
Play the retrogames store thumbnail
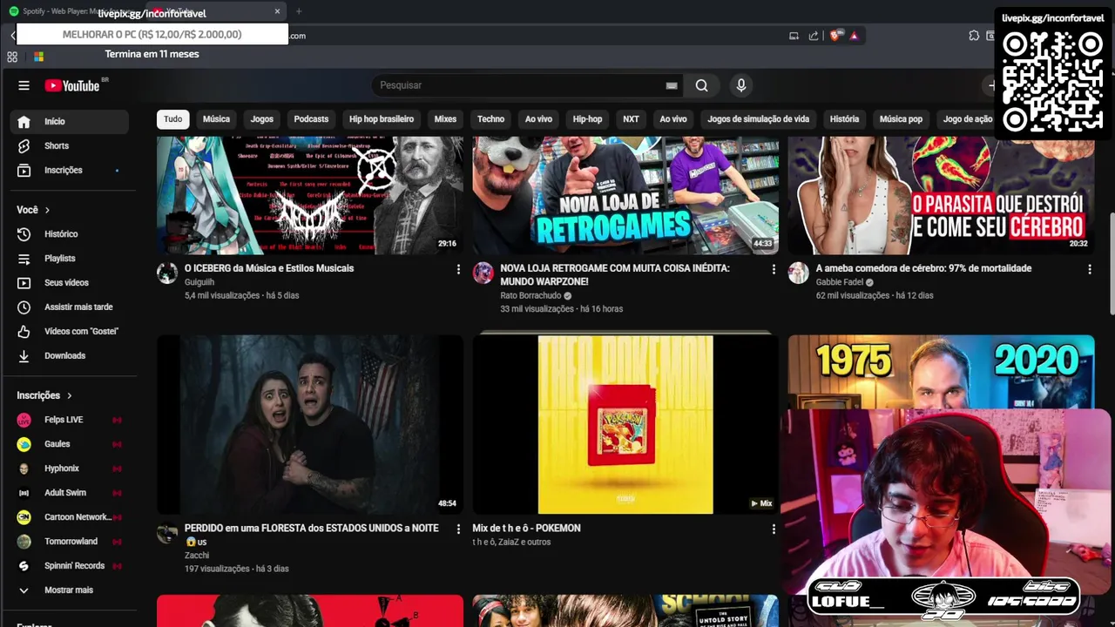pos(625,195)
